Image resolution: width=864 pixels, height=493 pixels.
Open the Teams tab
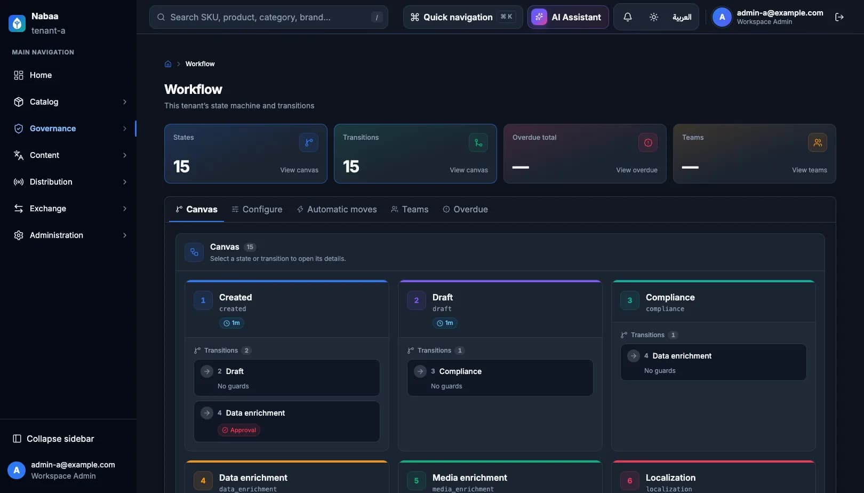[x=410, y=209]
